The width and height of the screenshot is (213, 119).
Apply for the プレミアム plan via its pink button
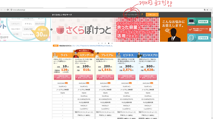(105, 77)
